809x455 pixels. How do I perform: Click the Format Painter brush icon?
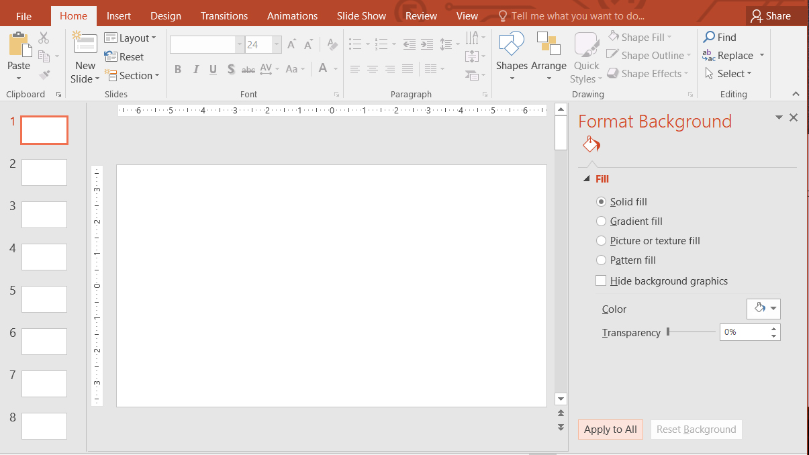pyautogui.click(x=44, y=76)
